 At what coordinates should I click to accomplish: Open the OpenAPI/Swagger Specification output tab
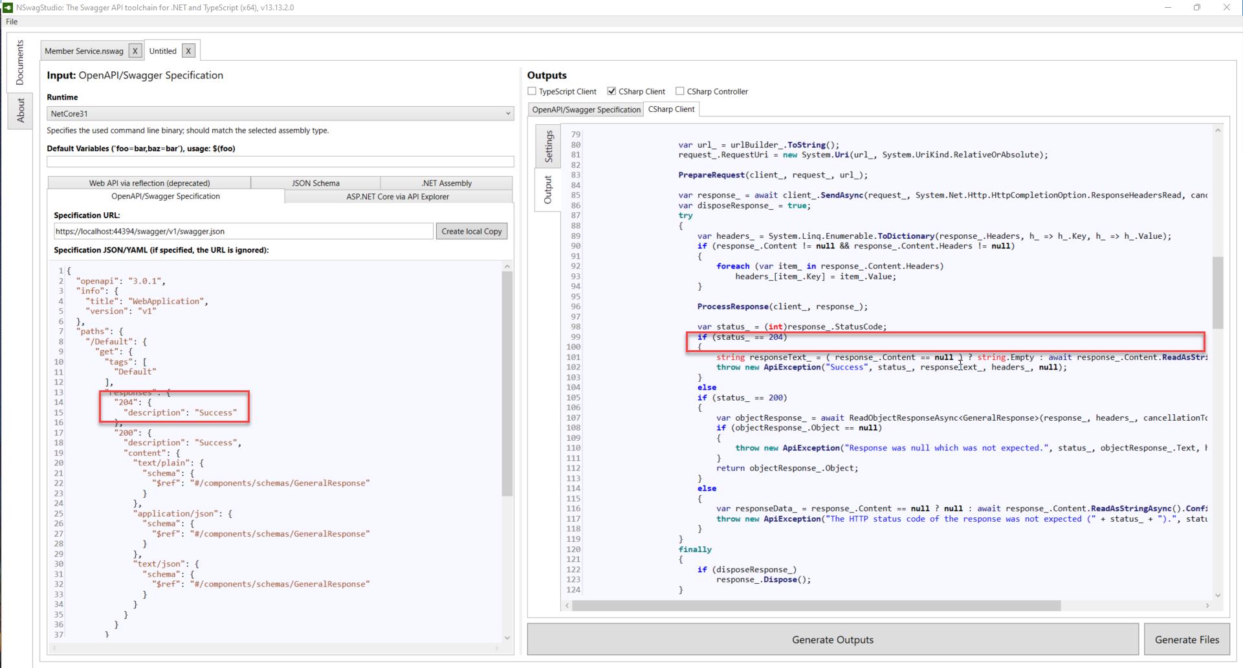(x=586, y=110)
